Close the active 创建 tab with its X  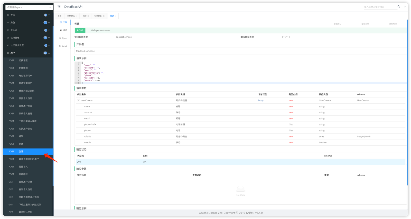(x=116, y=16)
